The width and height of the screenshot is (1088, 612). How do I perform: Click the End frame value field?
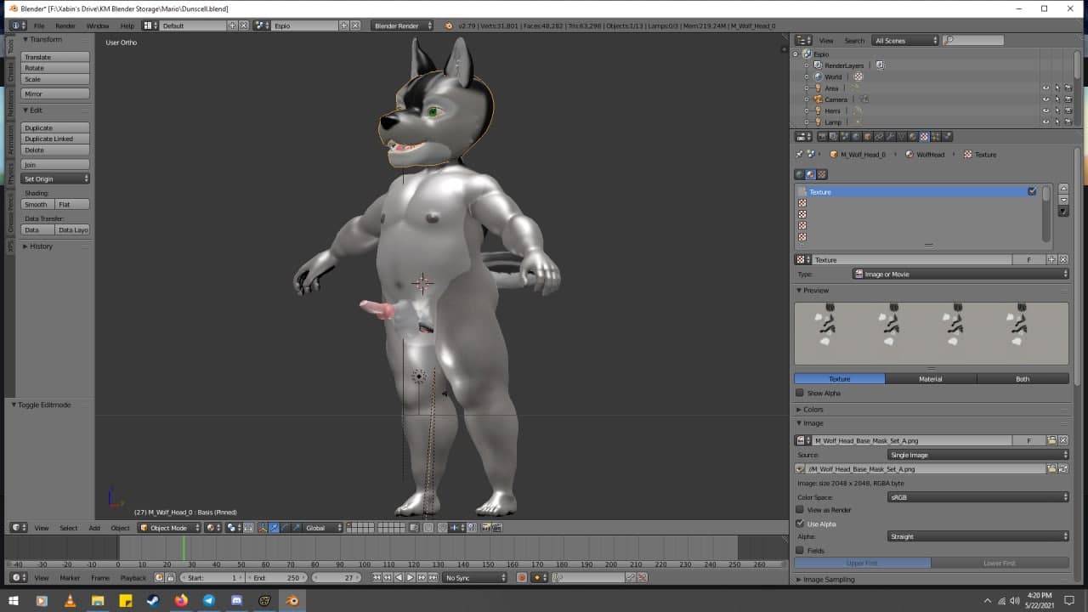tap(277, 578)
